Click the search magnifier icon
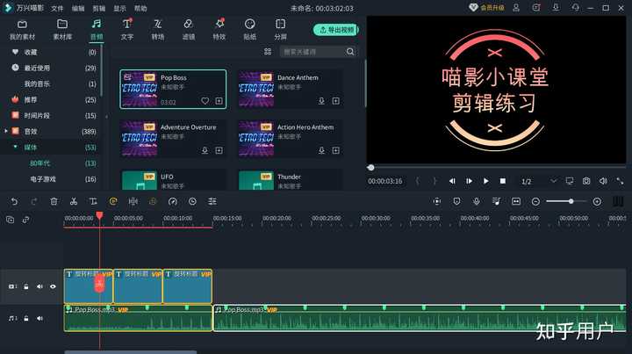The width and height of the screenshot is (632, 354). tap(350, 52)
